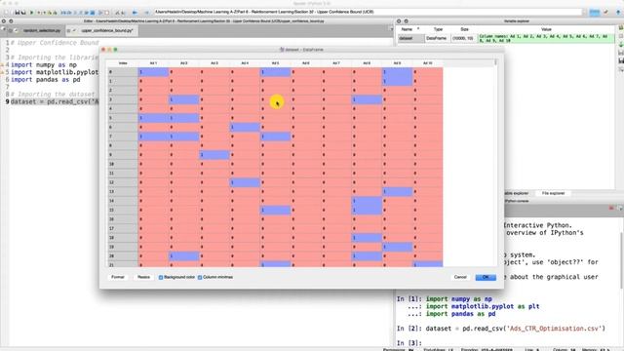Toggle Background color checkbox
This screenshot has height=351, width=624.
[161, 277]
